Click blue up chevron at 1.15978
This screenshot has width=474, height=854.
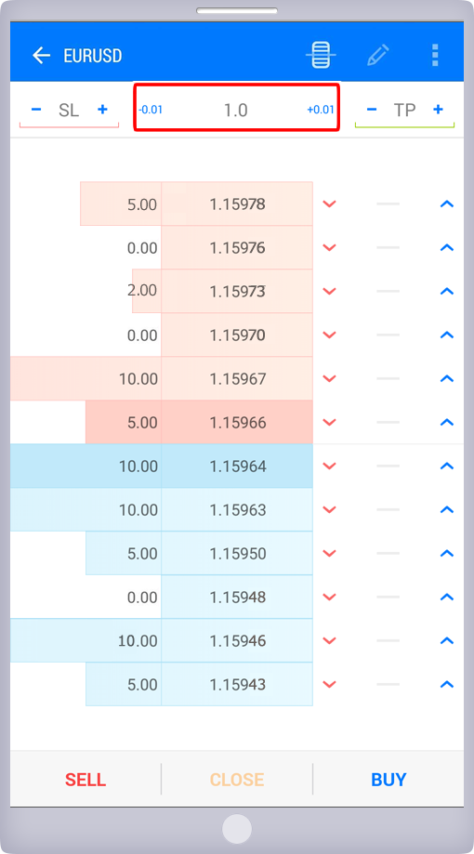(447, 204)
